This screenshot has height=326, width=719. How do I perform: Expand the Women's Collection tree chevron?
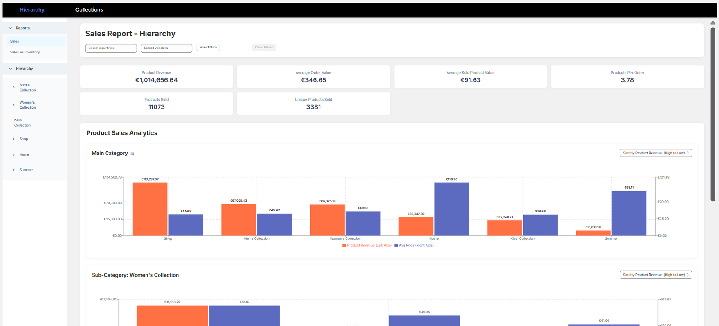click(14, 105)
